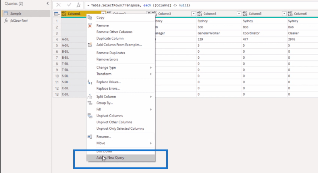Open Column5 filter dropdown

284,13
